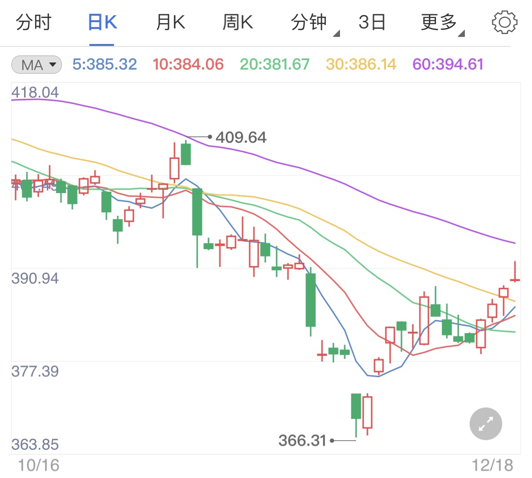Viewport: 532px width, 478px height.
Task: Click the MA60 value 60:394.61
Action: [448, 64]
